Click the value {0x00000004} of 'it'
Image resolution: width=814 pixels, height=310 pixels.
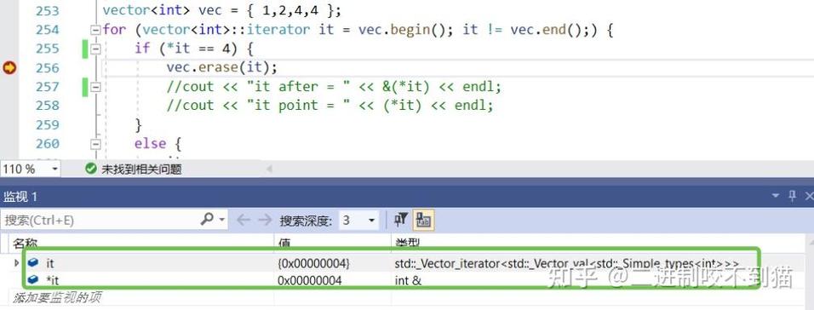314,264
